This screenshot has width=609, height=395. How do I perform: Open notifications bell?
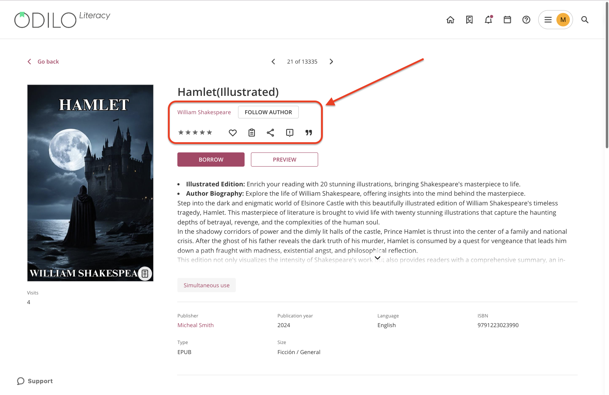pos(488,20)
